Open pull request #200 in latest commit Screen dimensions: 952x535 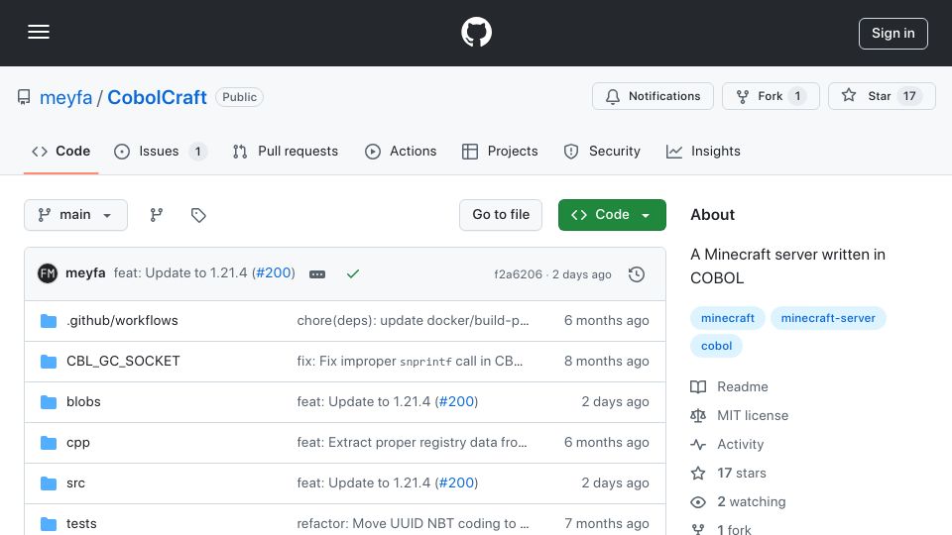pos(274,273)
